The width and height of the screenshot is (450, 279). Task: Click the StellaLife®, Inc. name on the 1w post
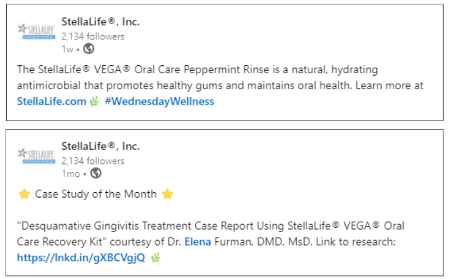point(100,22)
